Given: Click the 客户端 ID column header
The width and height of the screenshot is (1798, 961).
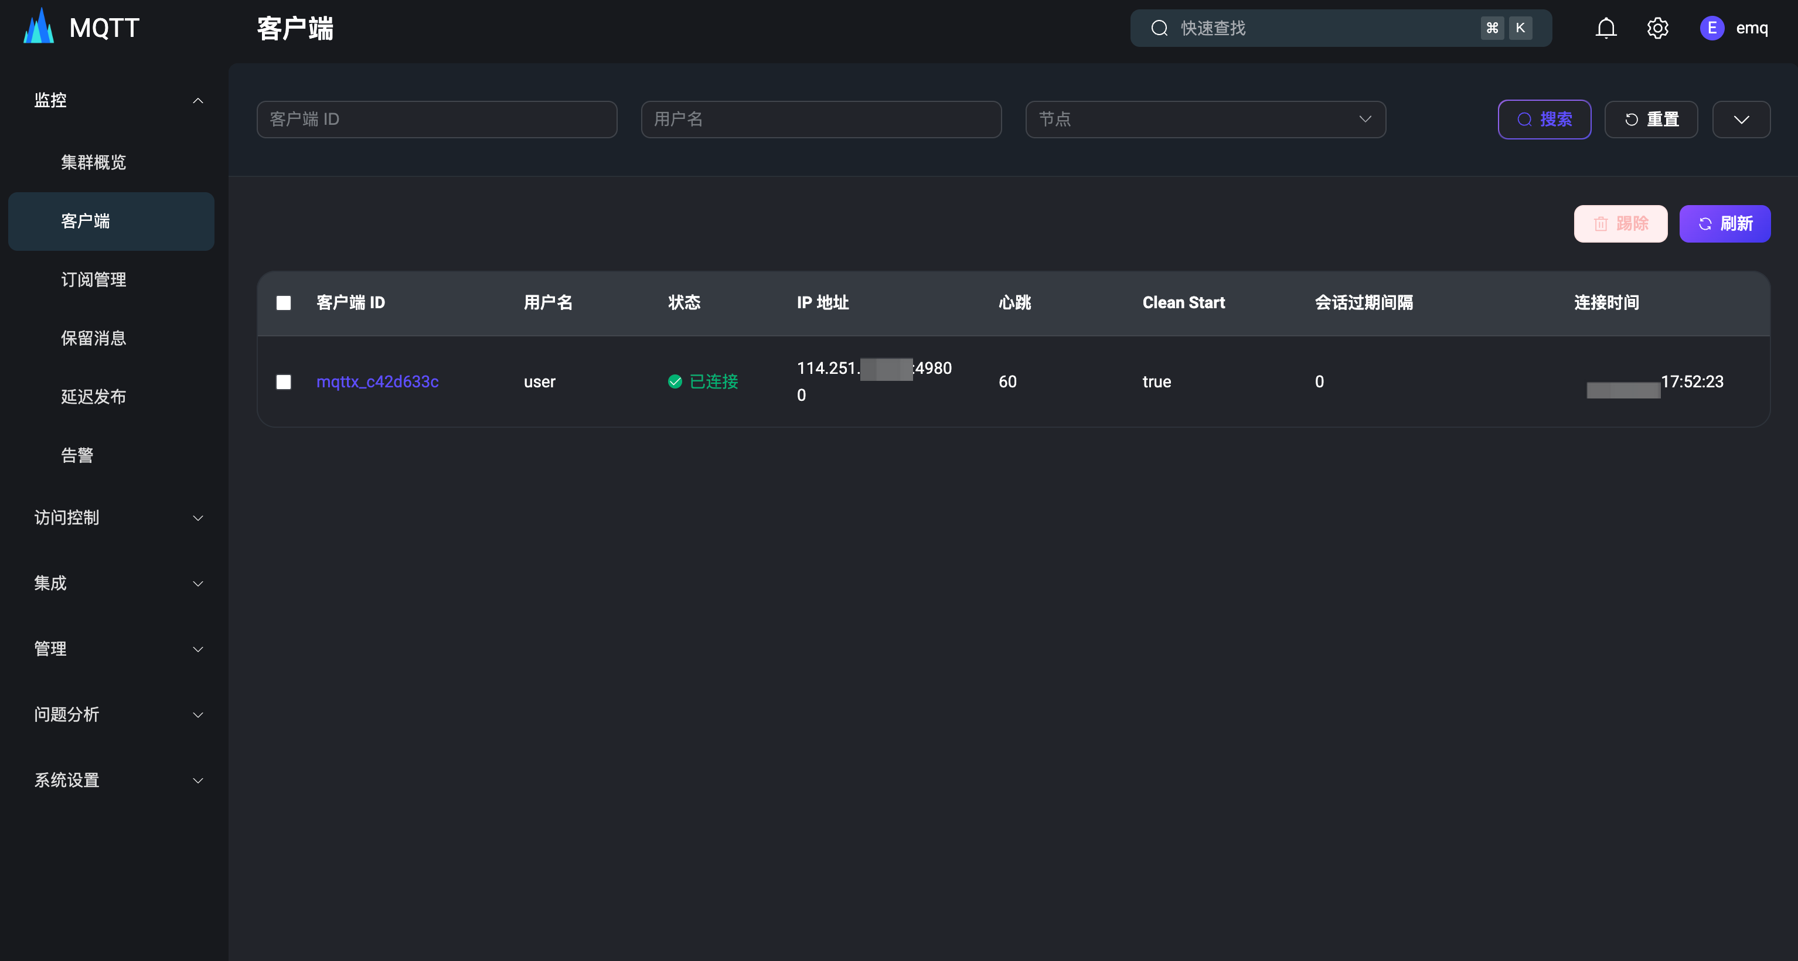Looking at the screenshot, I should coord(350,302).
